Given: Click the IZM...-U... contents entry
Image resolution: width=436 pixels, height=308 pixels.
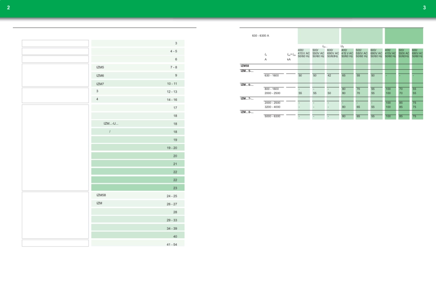Looking at the screenshot, I should click(138, 124).
